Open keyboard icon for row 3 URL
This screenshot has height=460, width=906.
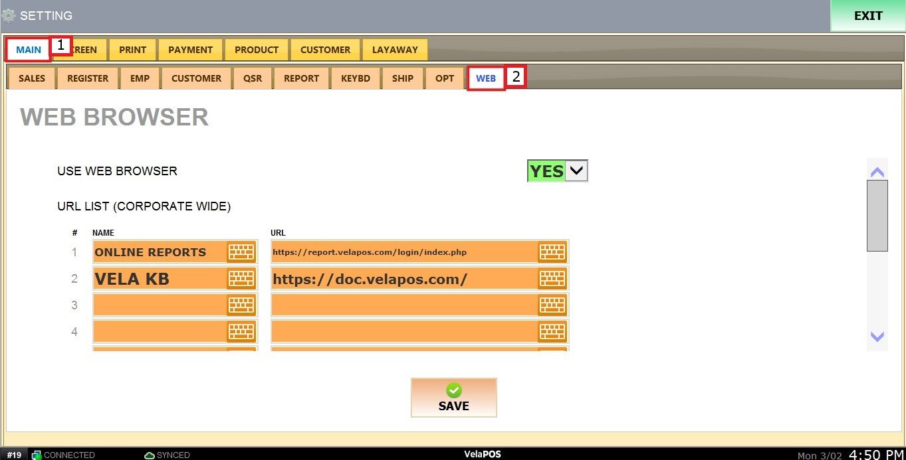[x=552, y=305]
